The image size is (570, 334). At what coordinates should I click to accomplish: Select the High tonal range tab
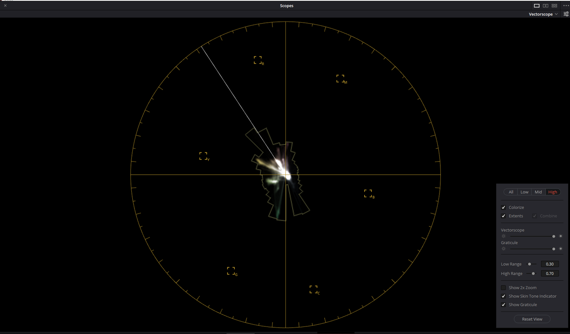[x=553, y=192]
